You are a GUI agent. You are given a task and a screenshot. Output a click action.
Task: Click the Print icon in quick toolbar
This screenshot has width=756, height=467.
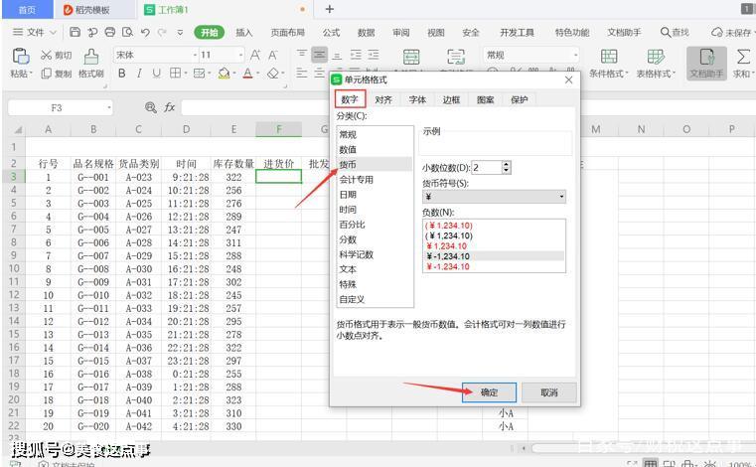110,33
